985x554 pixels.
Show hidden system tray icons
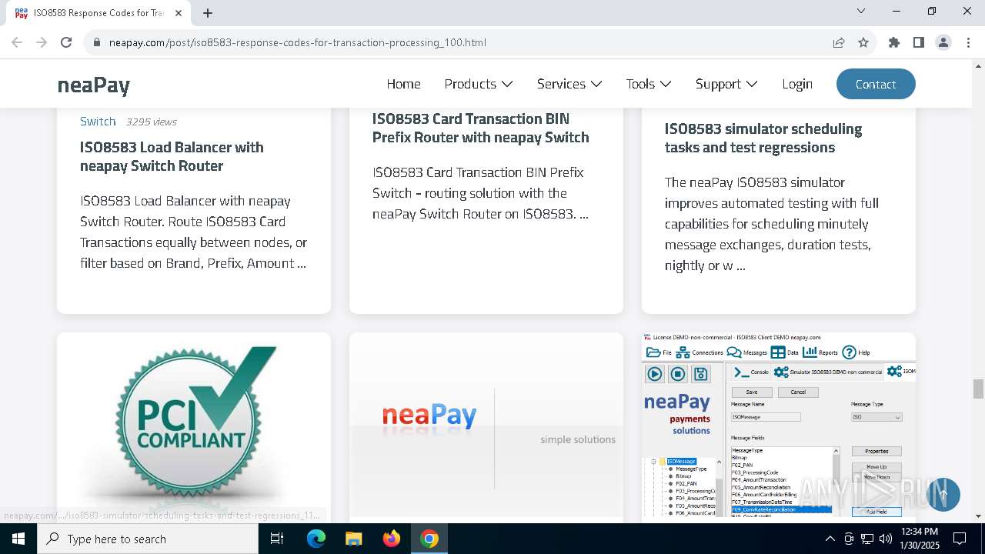(830, 539)
